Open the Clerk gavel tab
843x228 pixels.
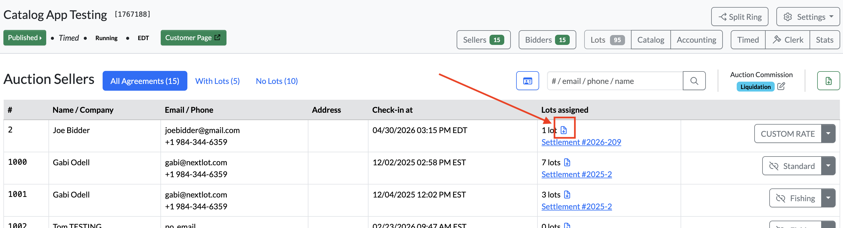pyautogui.click(x=788, y=40)
